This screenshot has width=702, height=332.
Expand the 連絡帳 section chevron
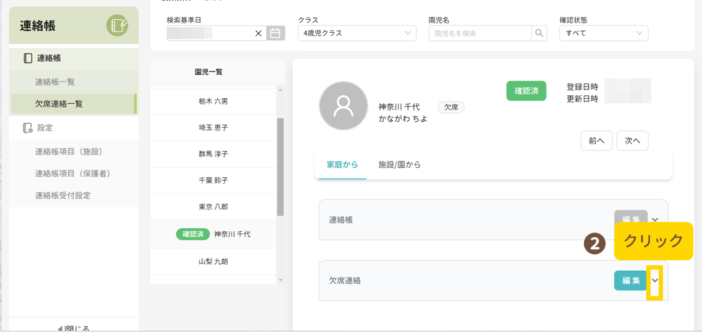655,219
